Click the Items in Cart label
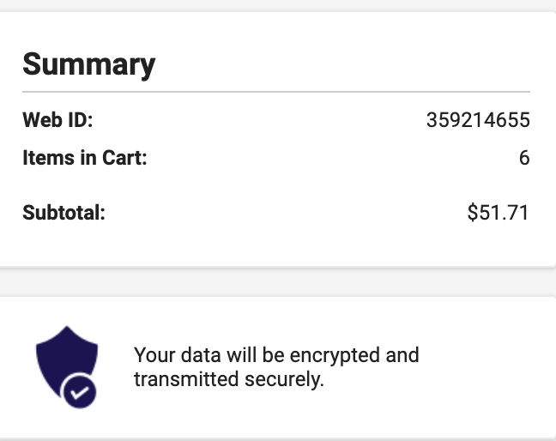The height and width of the screenshot is (441, 556). click(x=85, y=159)
